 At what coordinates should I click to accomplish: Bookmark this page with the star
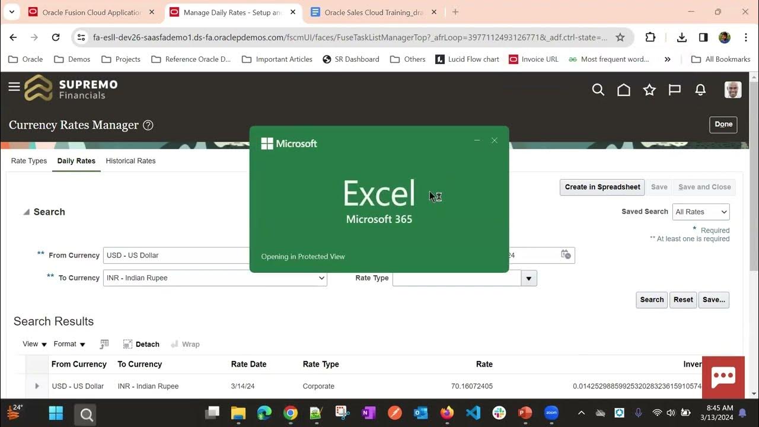point(620,37)
